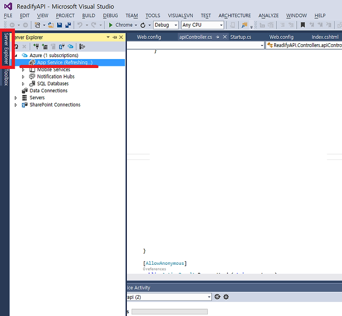
Task: Click the Undo arrow icon
Action: pyautogui.click(x=80, y=25)
